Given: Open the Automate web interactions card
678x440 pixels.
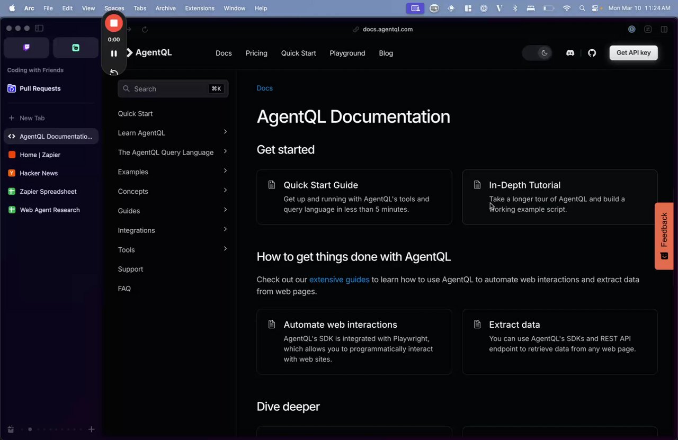Looking at the screenshot, I should click(x=354, y=342).
